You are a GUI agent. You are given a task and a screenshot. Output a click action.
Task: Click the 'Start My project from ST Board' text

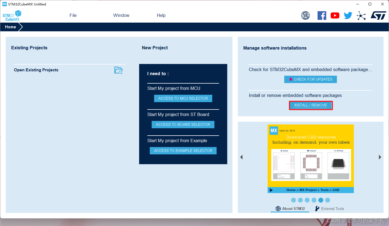click(x=178, y=114)
